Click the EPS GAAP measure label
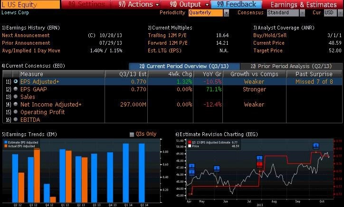This screenshot has width=344, height=207. tap(34, 89)
